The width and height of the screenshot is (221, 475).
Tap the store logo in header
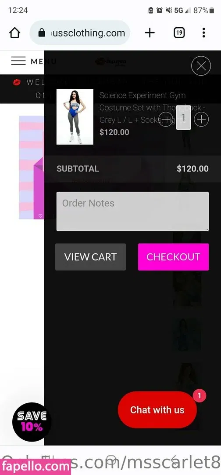(110, 62)
